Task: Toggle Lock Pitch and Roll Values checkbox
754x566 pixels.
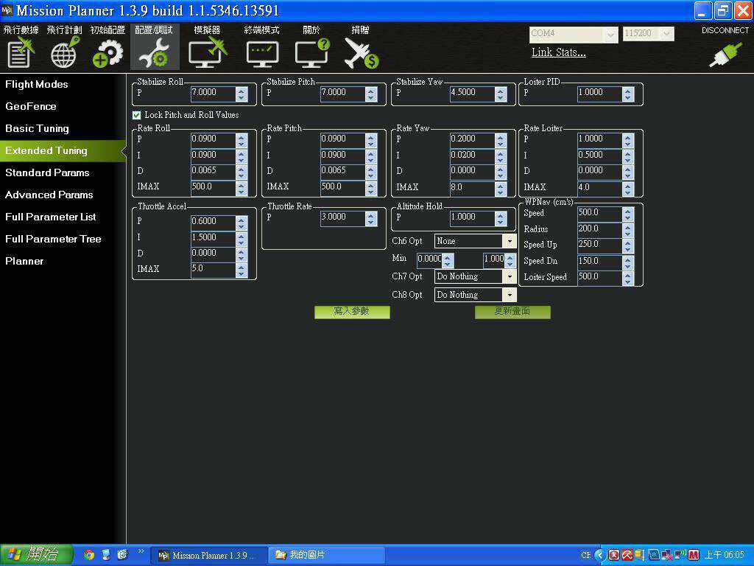Action: click(137, 115)
